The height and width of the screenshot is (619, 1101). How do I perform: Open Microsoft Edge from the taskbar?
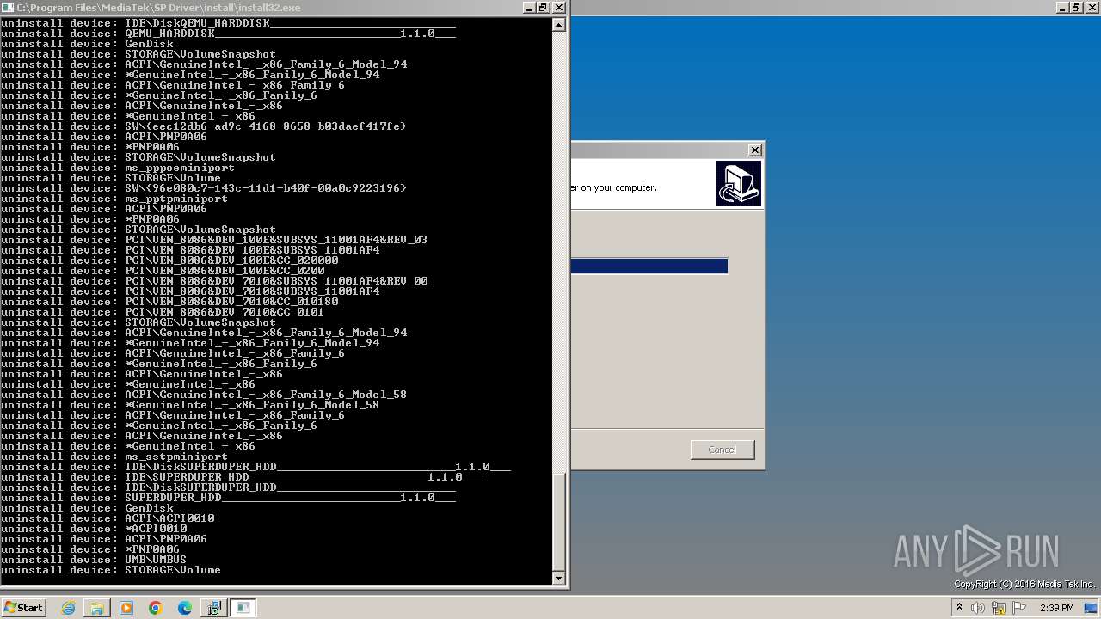(185, 608)
